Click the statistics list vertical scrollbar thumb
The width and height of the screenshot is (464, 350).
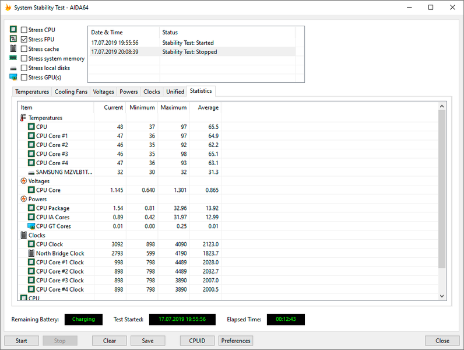pos(442,189)
